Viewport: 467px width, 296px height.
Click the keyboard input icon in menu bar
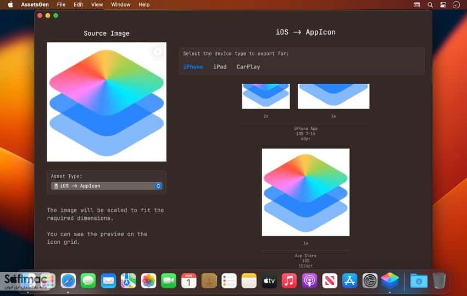click(417, 5)
